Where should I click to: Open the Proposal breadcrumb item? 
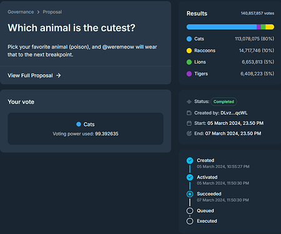point(52,12)
